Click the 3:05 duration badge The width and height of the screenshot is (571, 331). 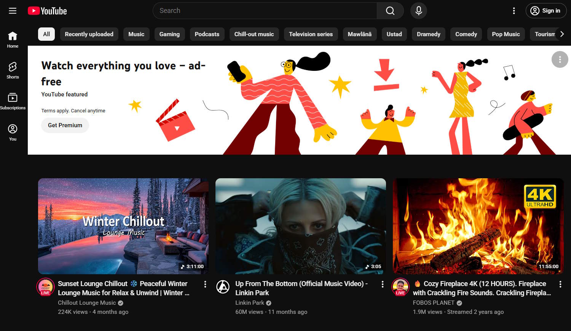tap(373, 267)
